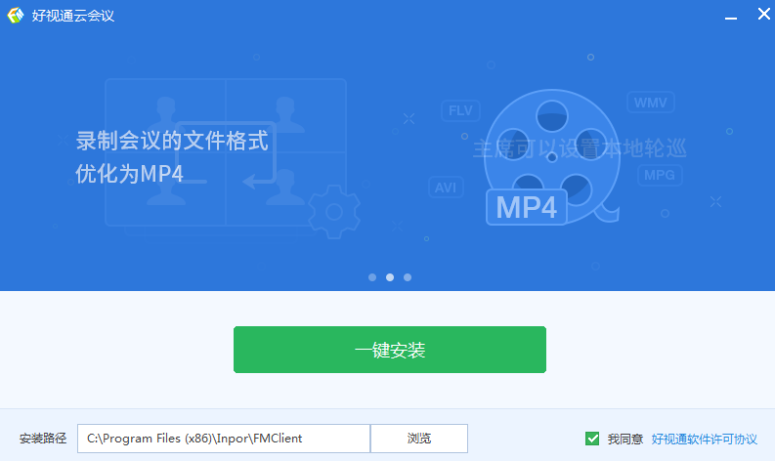Go to the first carousel slide dot

[372, 277]
